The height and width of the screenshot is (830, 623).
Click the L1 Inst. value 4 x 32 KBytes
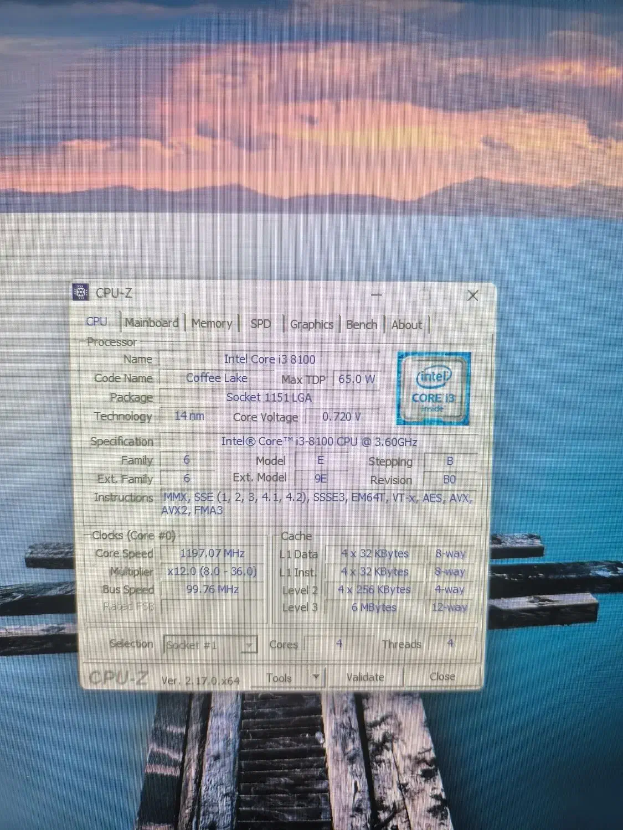click(374, 572)
